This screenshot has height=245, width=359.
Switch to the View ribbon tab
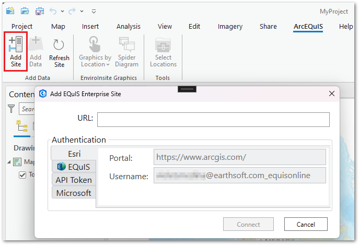click(165, 27)
